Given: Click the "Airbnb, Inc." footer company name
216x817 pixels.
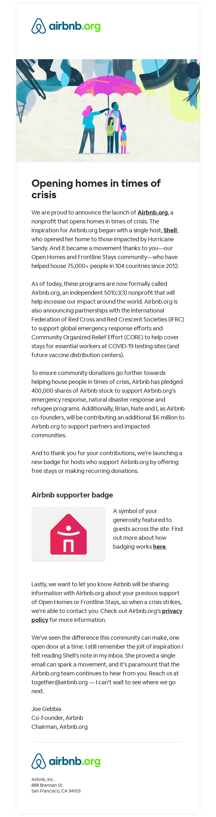Looking at the screenshot, I should tap(43, 779).
